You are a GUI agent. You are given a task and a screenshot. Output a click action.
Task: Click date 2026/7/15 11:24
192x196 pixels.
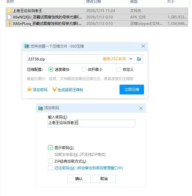(x=101, y=11)
